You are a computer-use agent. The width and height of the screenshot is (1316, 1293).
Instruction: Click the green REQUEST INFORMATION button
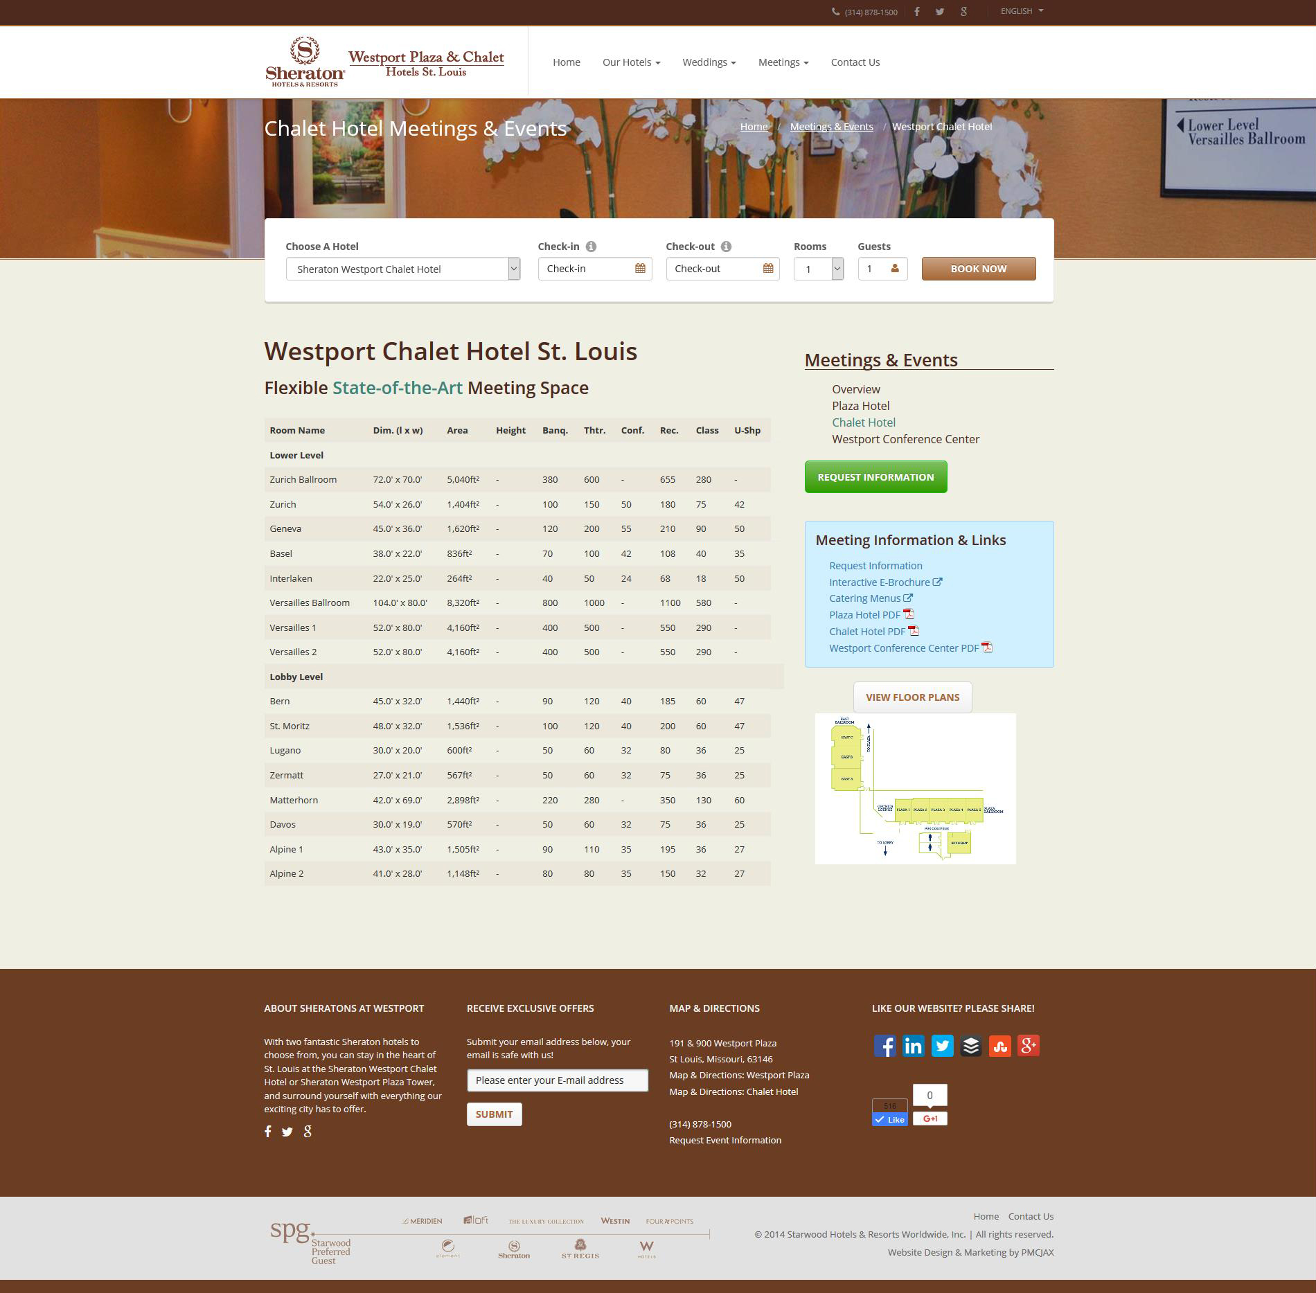(875, 477)
